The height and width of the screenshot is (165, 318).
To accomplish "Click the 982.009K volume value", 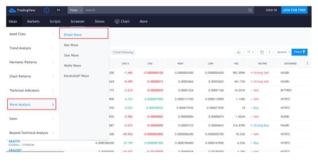I will pyautogui.click(x=239, y=73).
